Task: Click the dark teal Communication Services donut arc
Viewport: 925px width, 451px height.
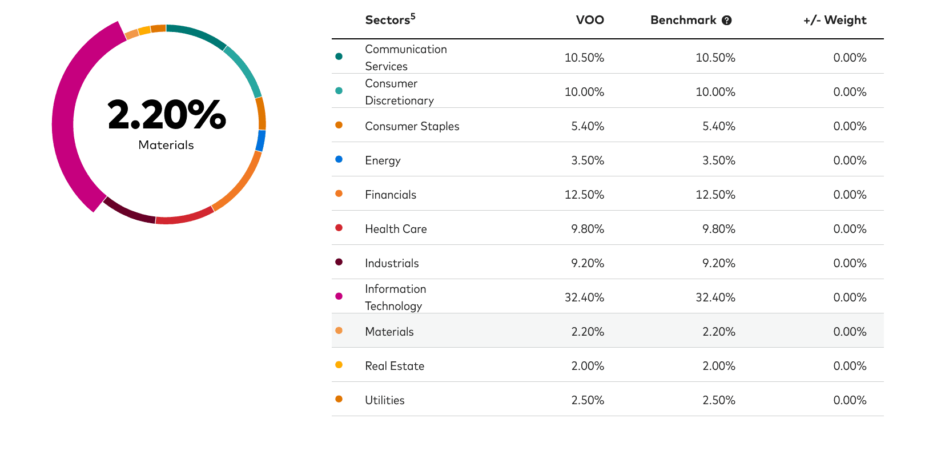Action: [x=197, y=35]
